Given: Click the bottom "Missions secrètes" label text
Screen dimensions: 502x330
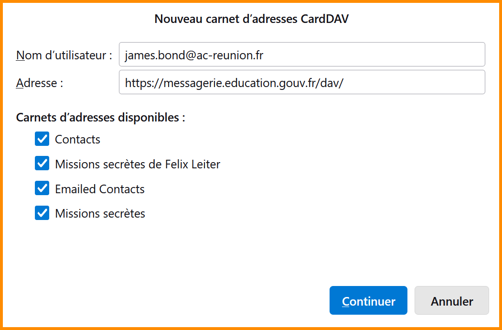Looking at the screenshot, I should [100, 213].
